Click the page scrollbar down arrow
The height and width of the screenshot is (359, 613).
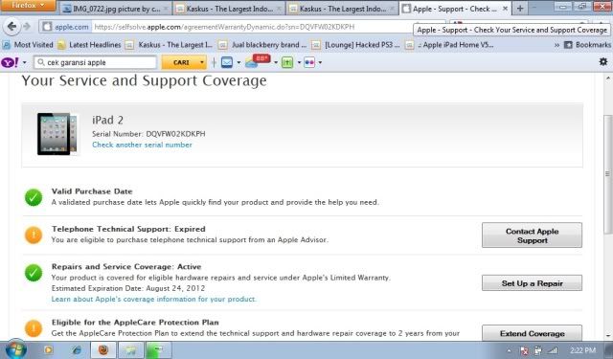point(608,335)
